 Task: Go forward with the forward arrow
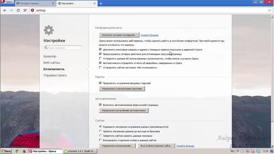11,10
